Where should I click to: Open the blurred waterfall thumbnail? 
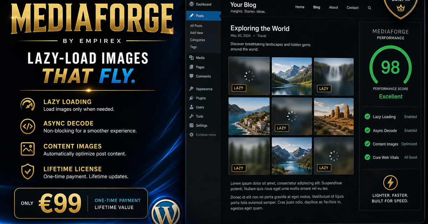pyautogui.click(x=334, y=76)
